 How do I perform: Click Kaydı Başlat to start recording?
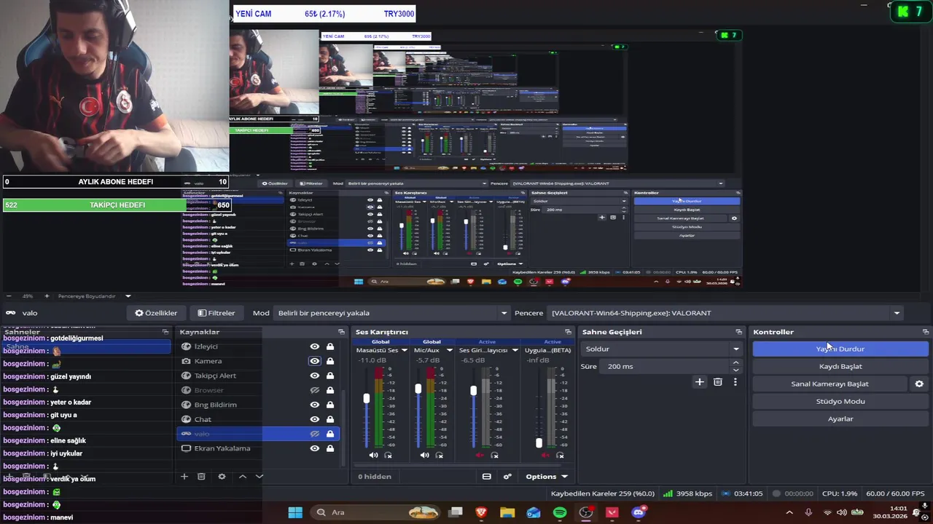coord(840,366)
